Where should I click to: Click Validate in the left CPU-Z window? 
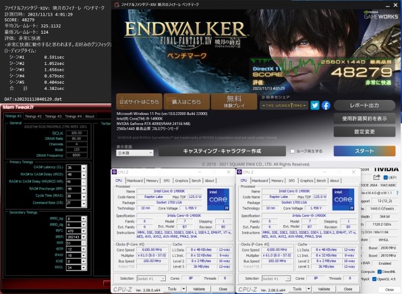coord(199,289)
